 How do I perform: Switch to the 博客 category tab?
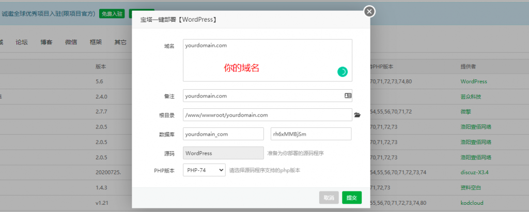46,42
